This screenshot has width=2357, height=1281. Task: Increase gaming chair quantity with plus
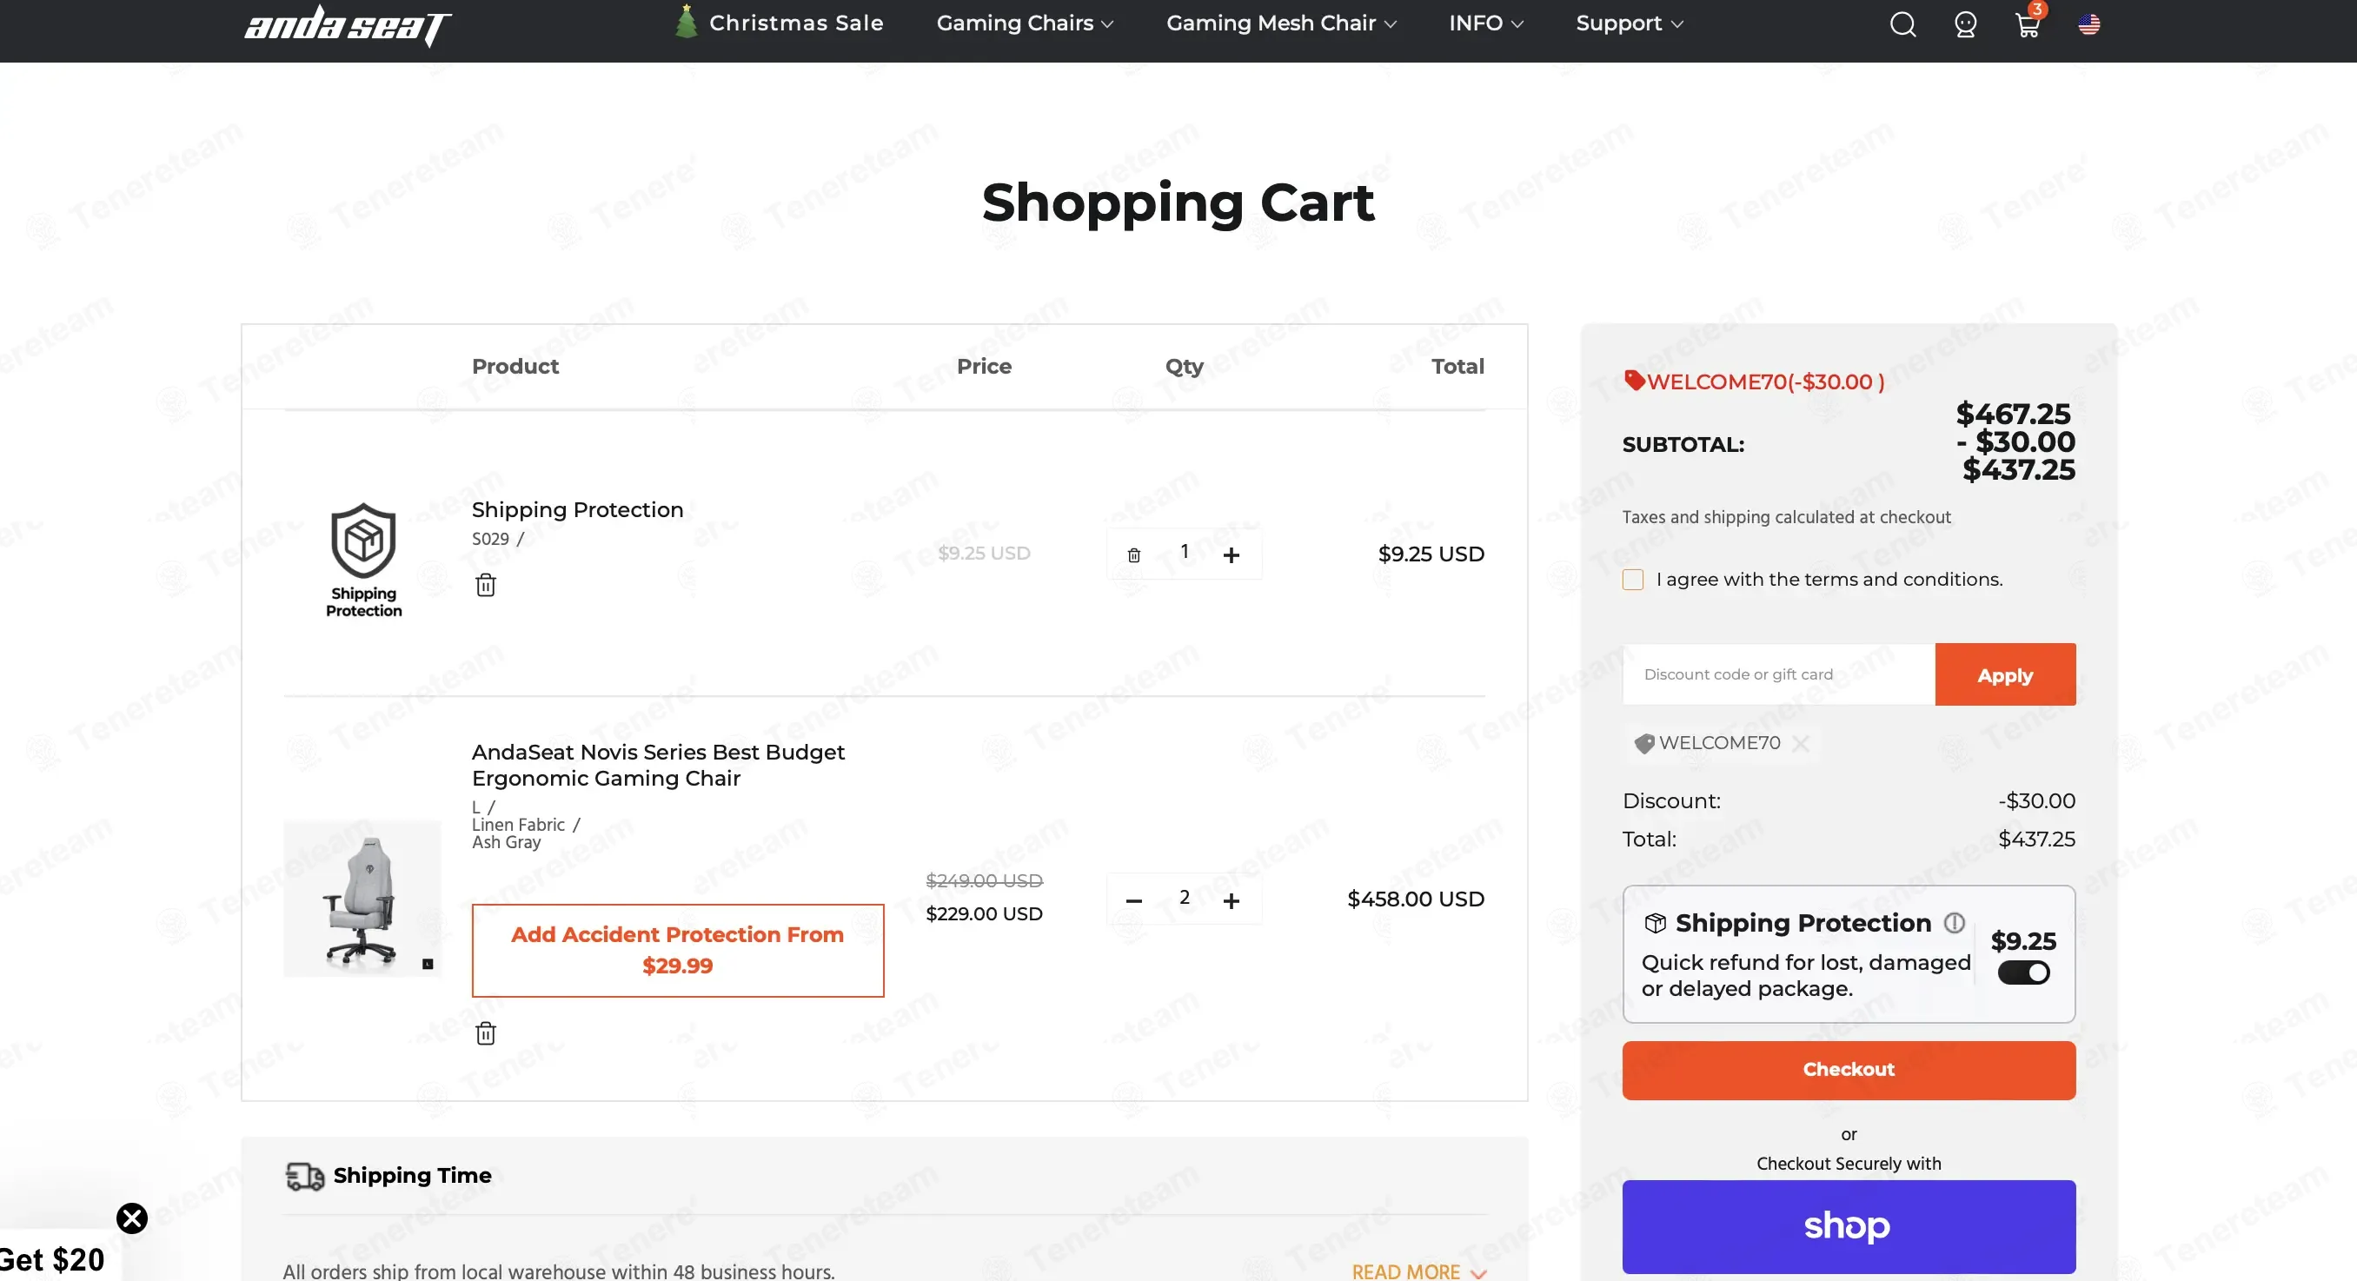click(1232, 900)
